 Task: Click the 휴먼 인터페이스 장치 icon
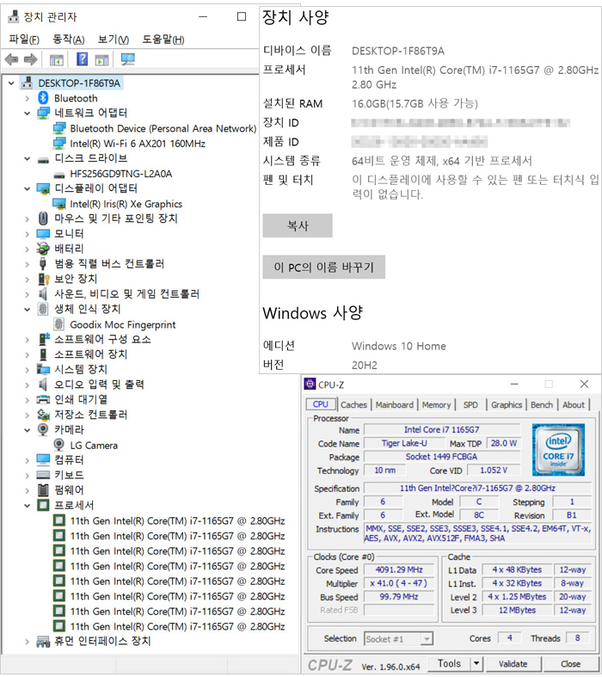pyautogui.click(x=43, y=642)
